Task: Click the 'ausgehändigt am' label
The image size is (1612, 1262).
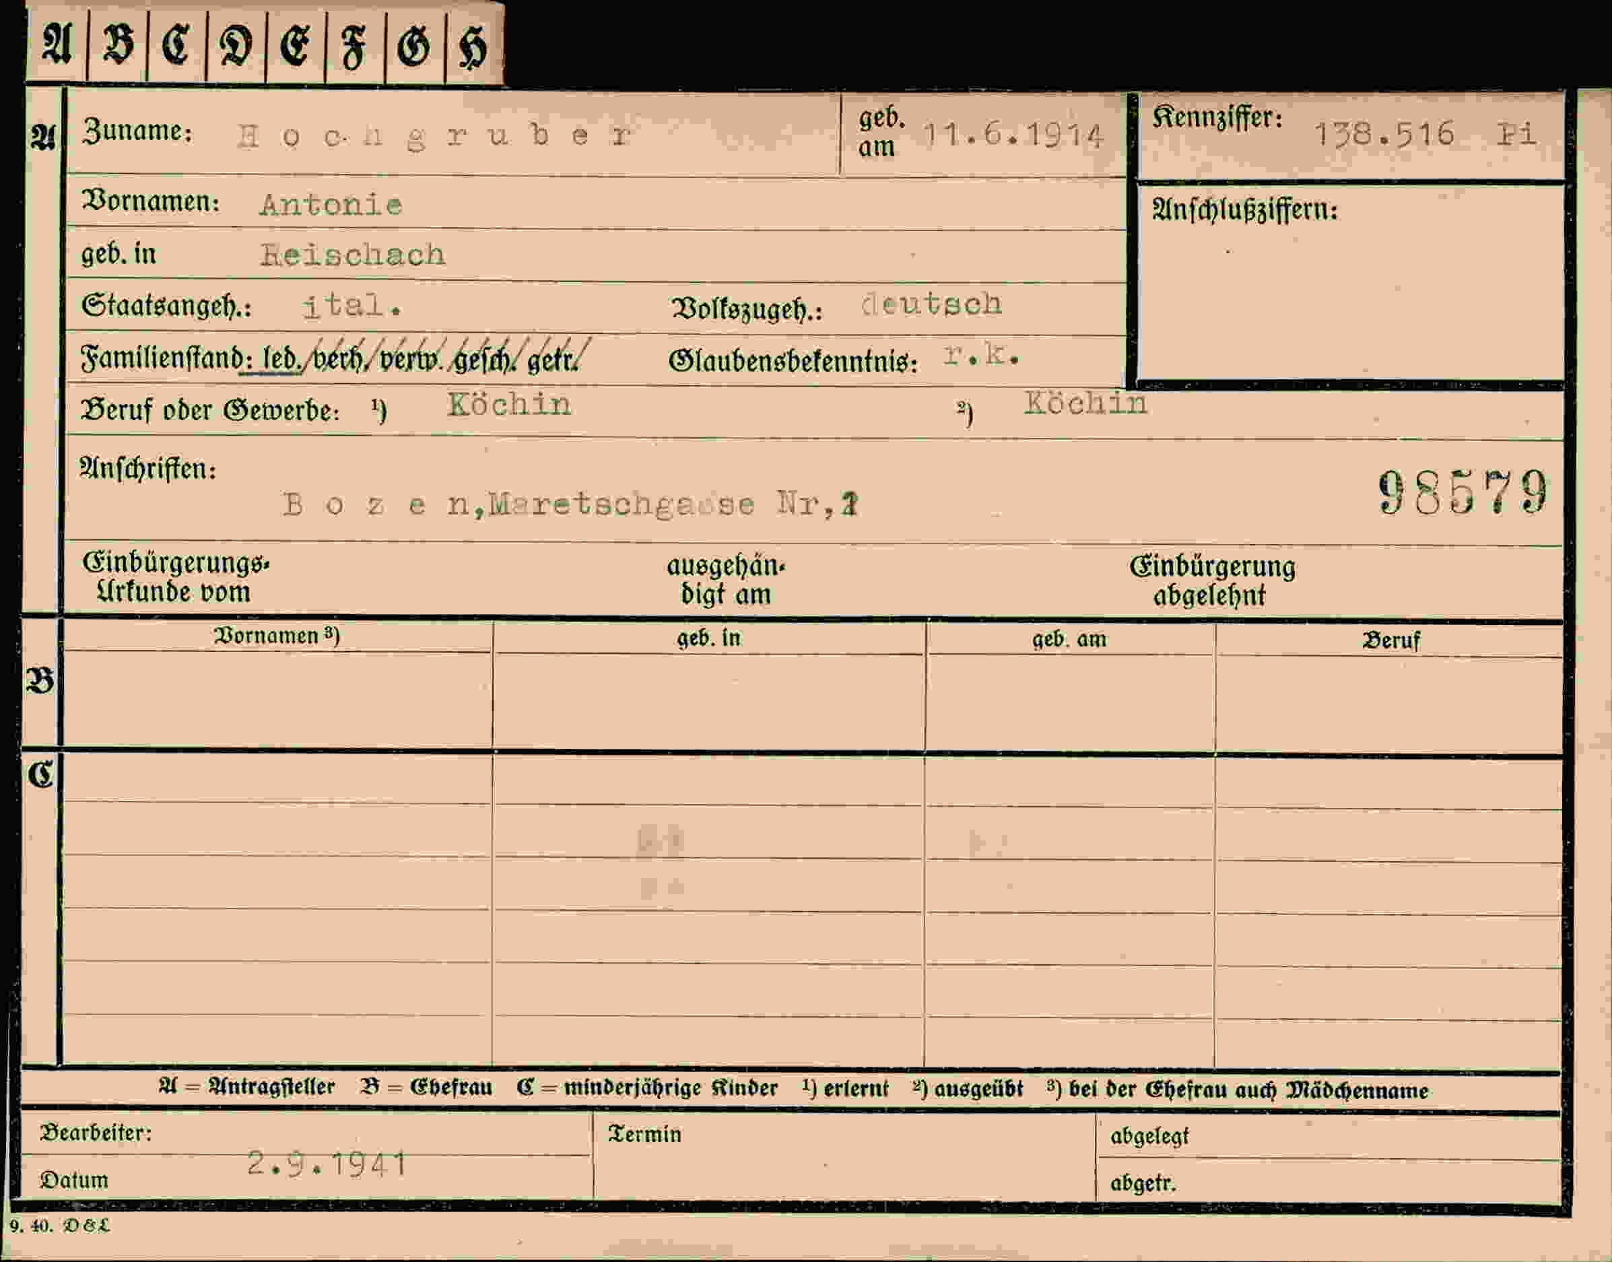Action: click(725, 580)
